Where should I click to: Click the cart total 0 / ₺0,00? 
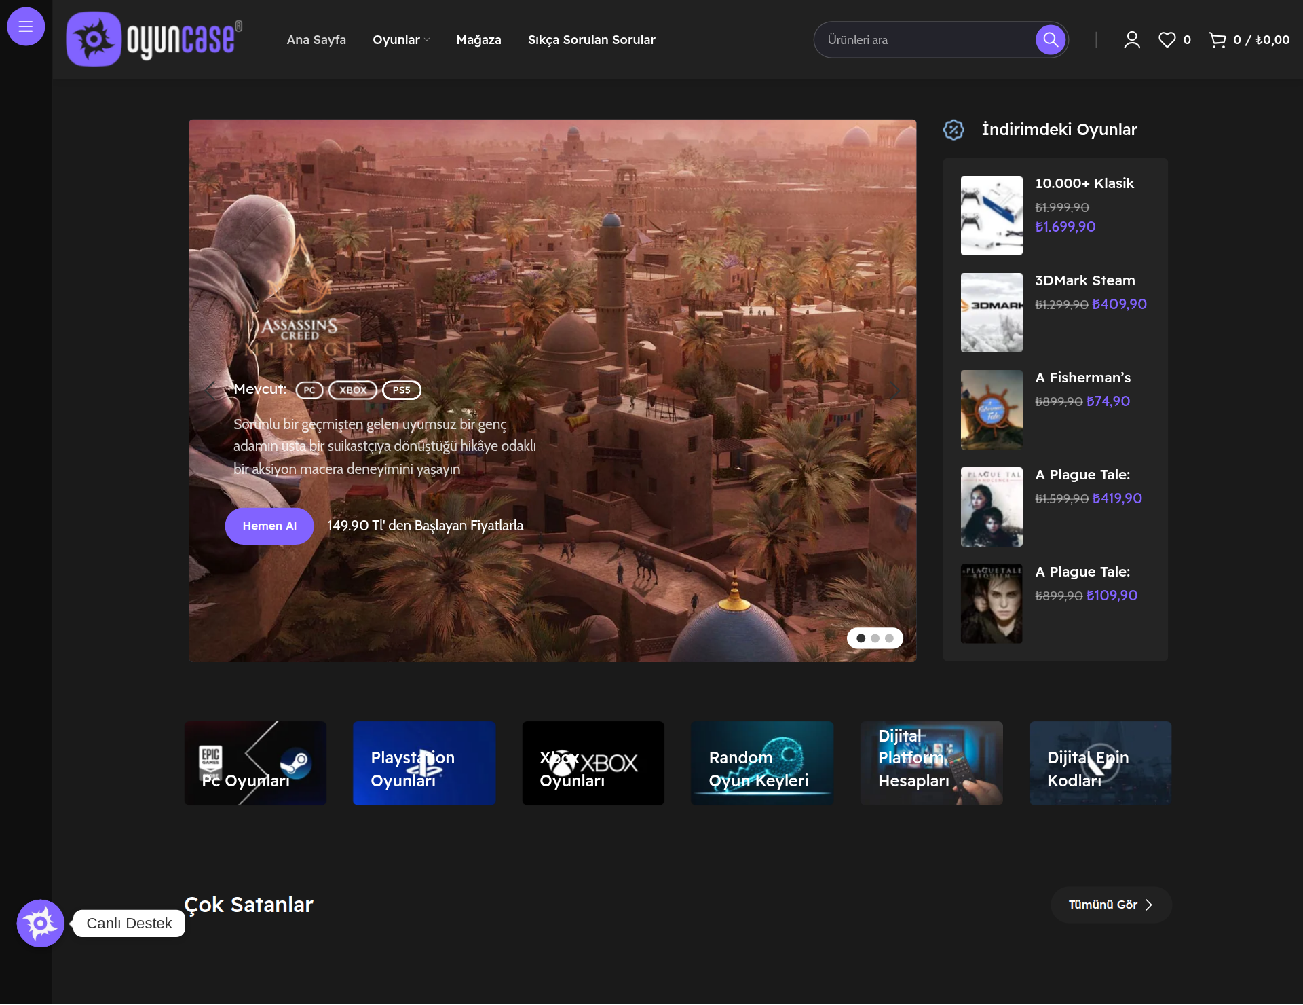(x=1261, y=40)
